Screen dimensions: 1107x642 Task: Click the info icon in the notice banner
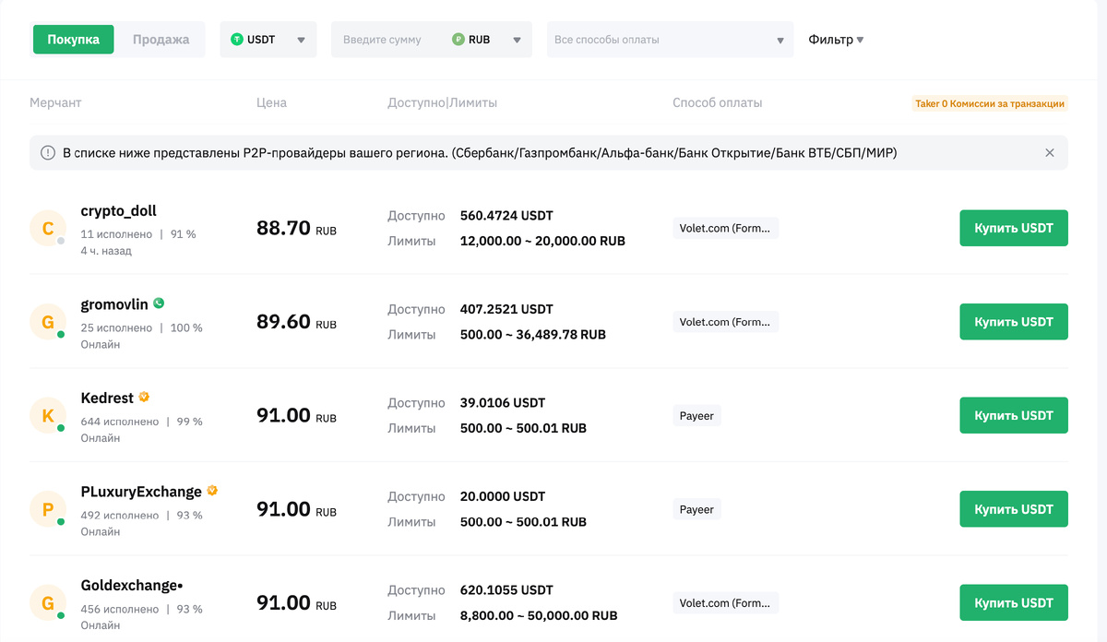pyautogui.click(x=48, y=153)
